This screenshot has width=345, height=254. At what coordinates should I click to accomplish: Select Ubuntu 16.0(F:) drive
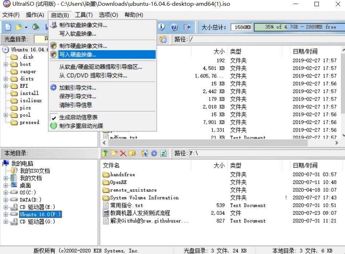(40, 214)
